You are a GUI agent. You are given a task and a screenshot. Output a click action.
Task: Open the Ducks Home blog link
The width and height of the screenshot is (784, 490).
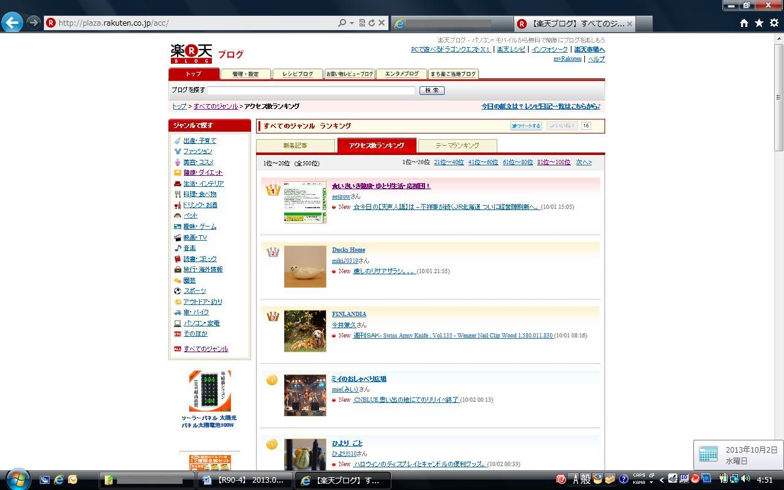pos(349,250)
